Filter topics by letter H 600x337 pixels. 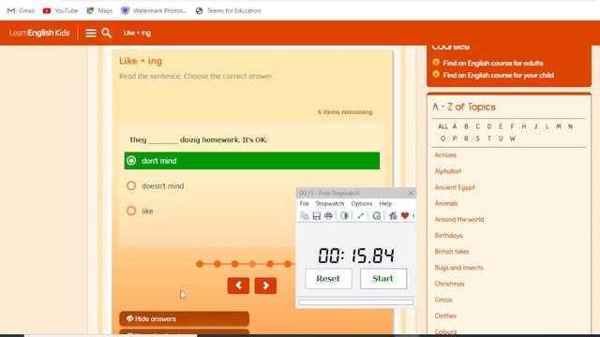524,126
